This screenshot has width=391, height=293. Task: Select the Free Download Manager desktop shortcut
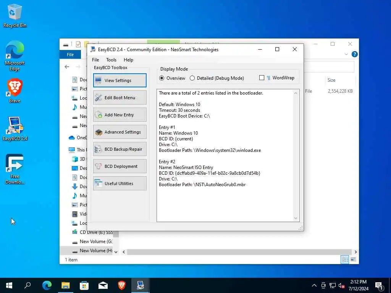pos(15,169)
